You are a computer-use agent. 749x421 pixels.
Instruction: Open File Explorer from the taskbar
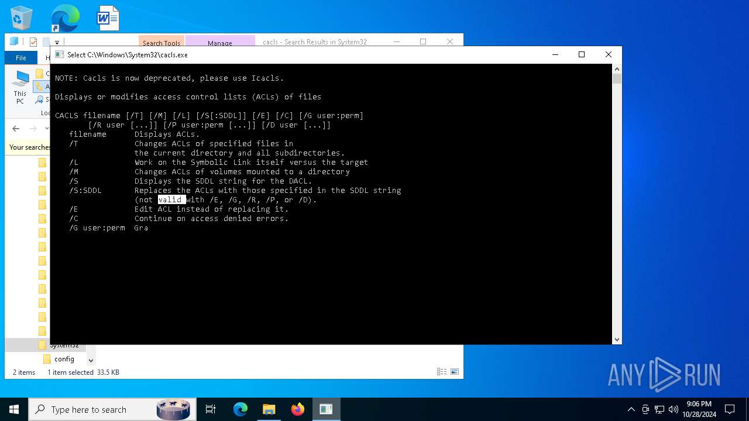(269, 409)
